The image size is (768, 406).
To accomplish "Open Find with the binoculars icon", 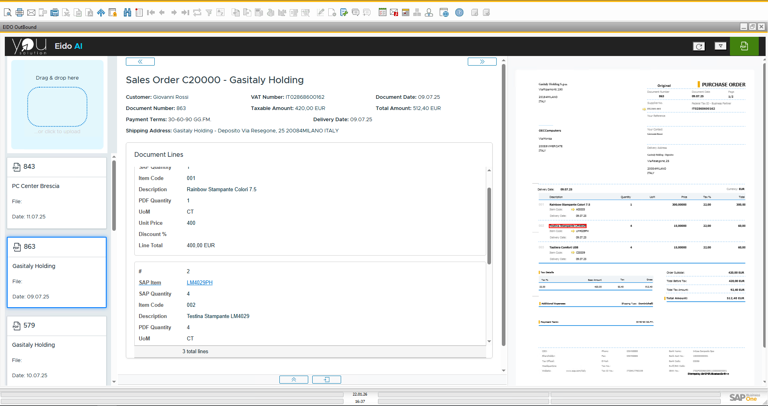I will coord(127,12).
